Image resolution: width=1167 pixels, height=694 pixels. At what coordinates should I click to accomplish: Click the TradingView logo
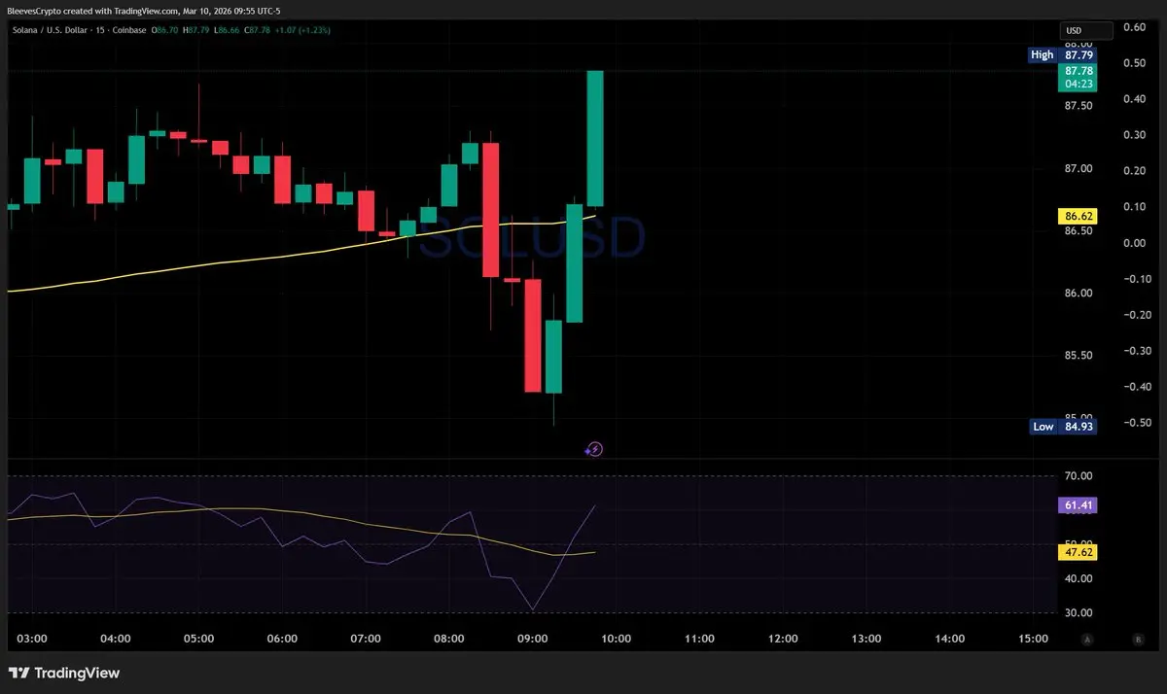(64, 673)
